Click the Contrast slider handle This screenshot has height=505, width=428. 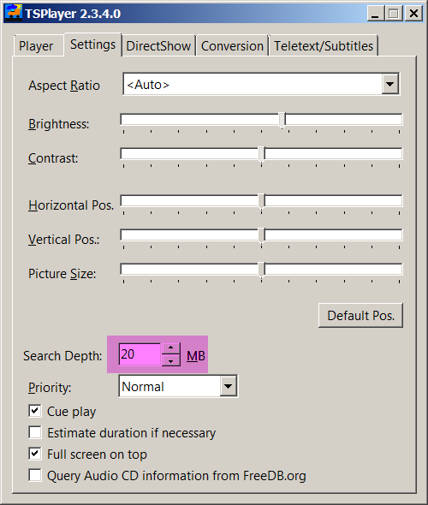[261, 154]
